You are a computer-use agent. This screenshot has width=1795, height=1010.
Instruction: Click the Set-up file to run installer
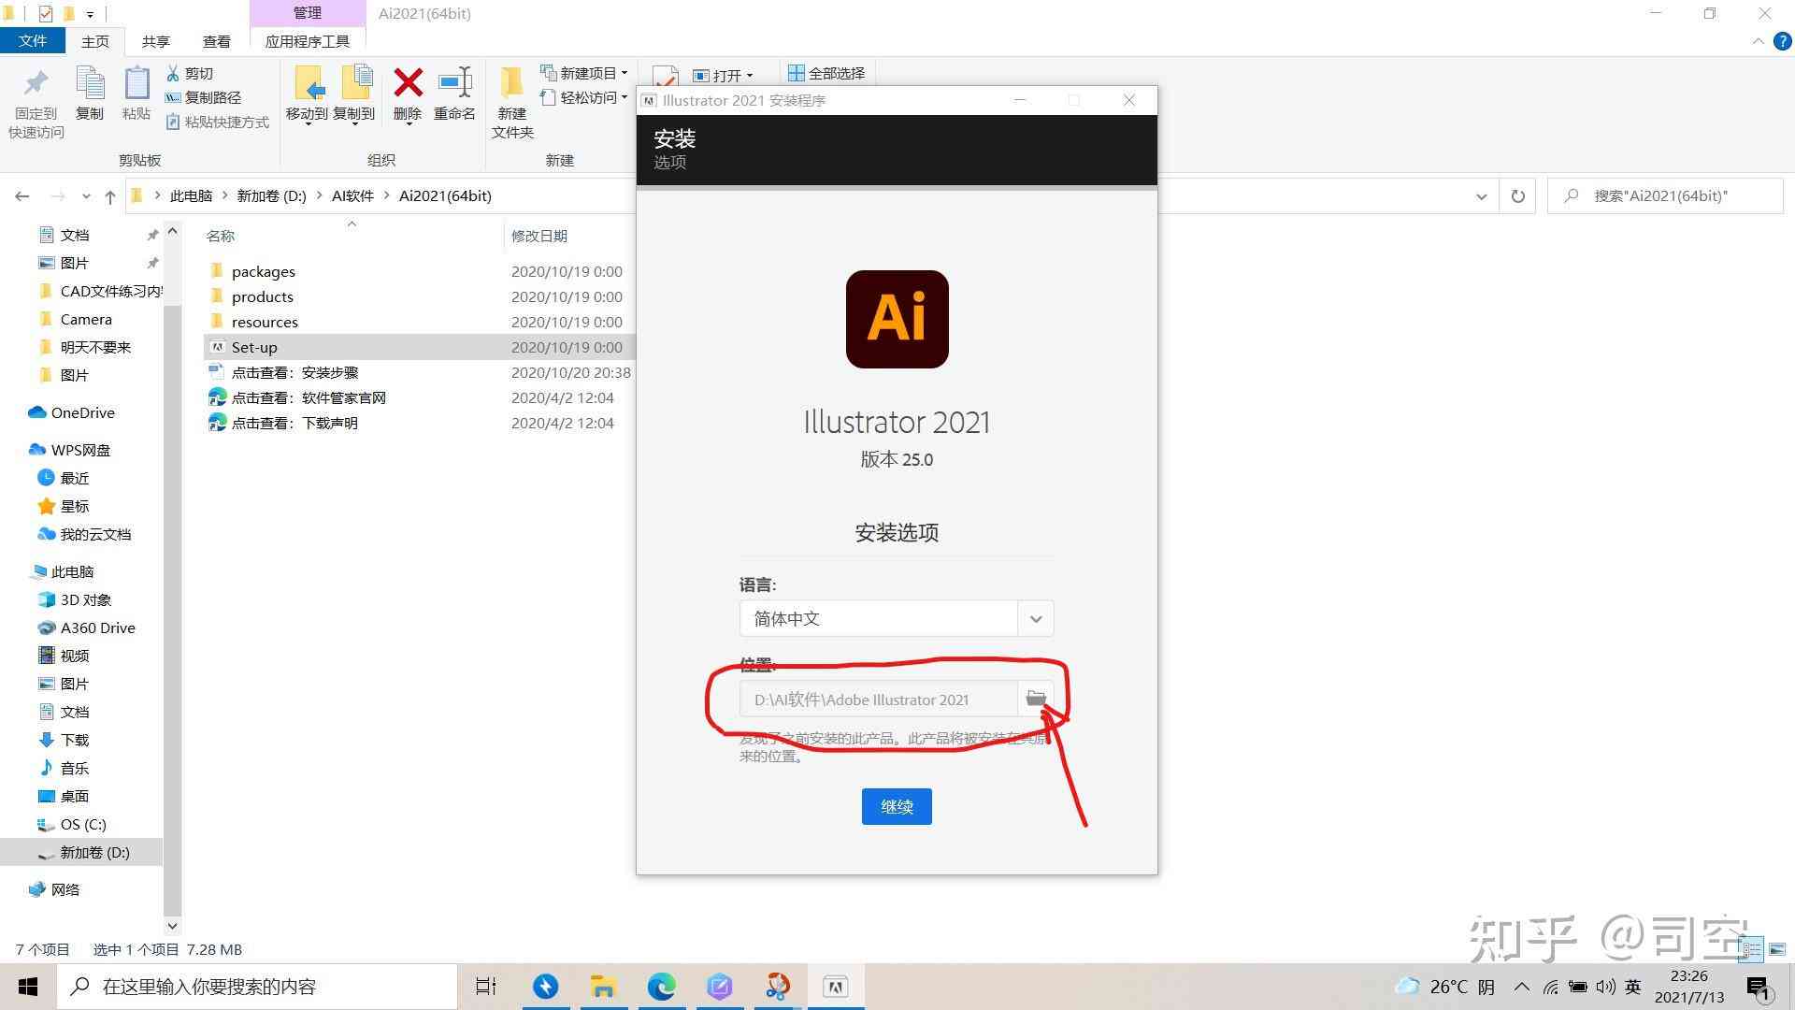coord(254,347)
